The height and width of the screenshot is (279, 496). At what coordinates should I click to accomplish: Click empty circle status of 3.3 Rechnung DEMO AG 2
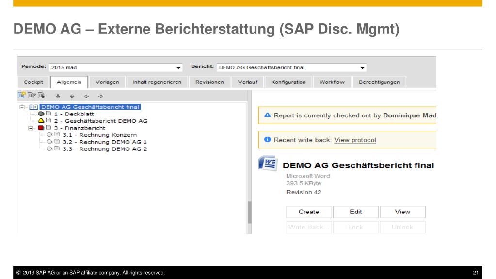pyautogui.click(x=49, y=148)
